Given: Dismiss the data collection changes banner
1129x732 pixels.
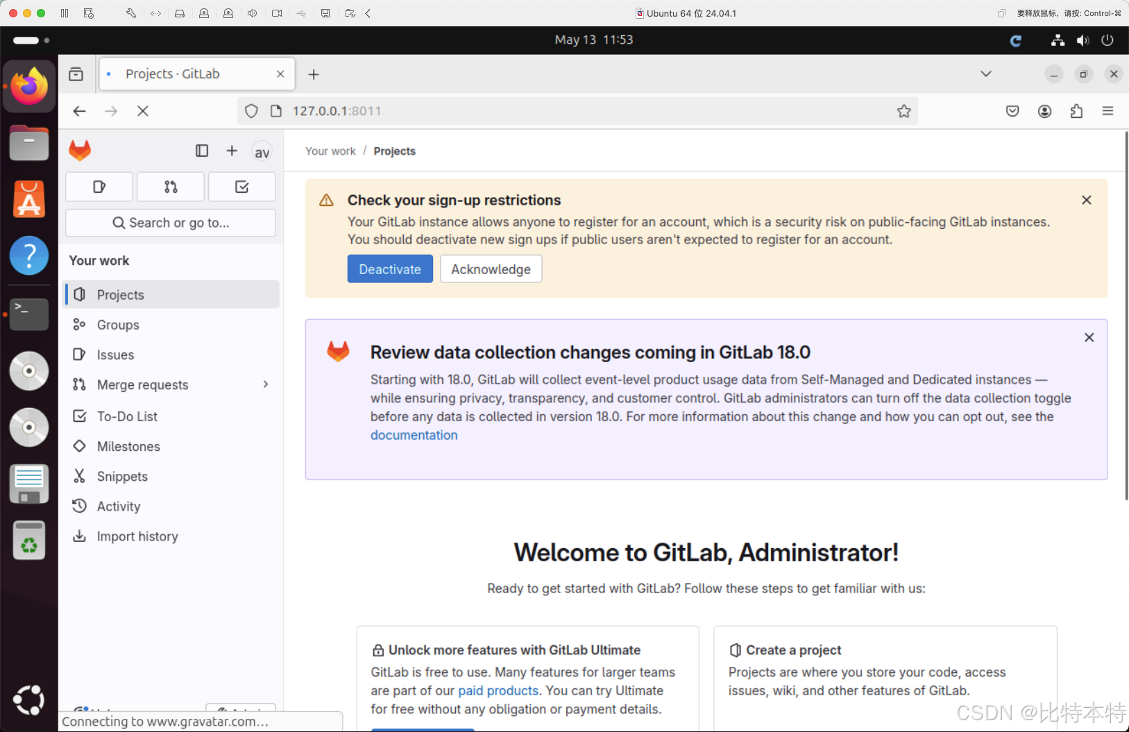Looking at the screenshot, I should tap(1089, 337).
